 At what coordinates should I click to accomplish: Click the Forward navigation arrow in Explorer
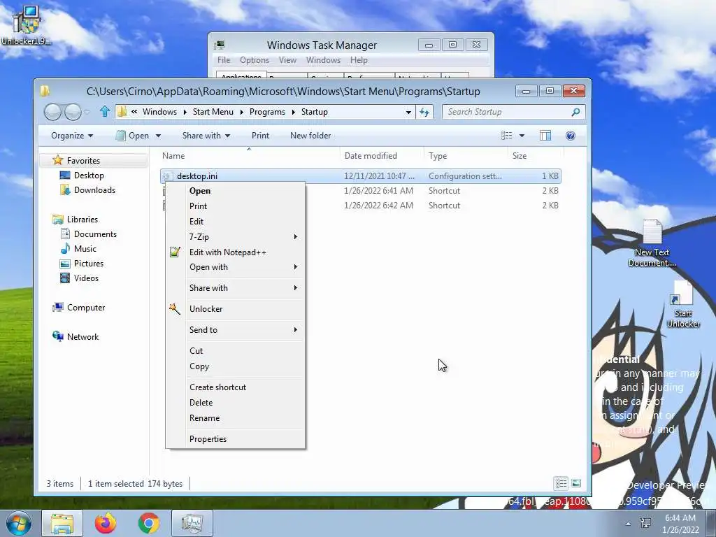coord(73,112)
